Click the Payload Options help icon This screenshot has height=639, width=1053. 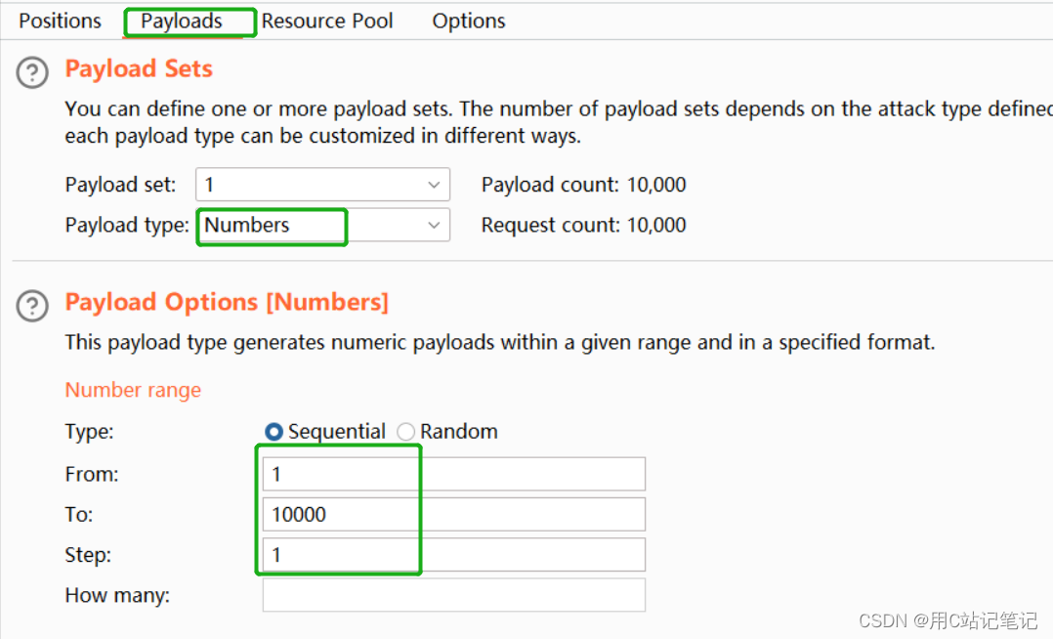coord(32,306)
